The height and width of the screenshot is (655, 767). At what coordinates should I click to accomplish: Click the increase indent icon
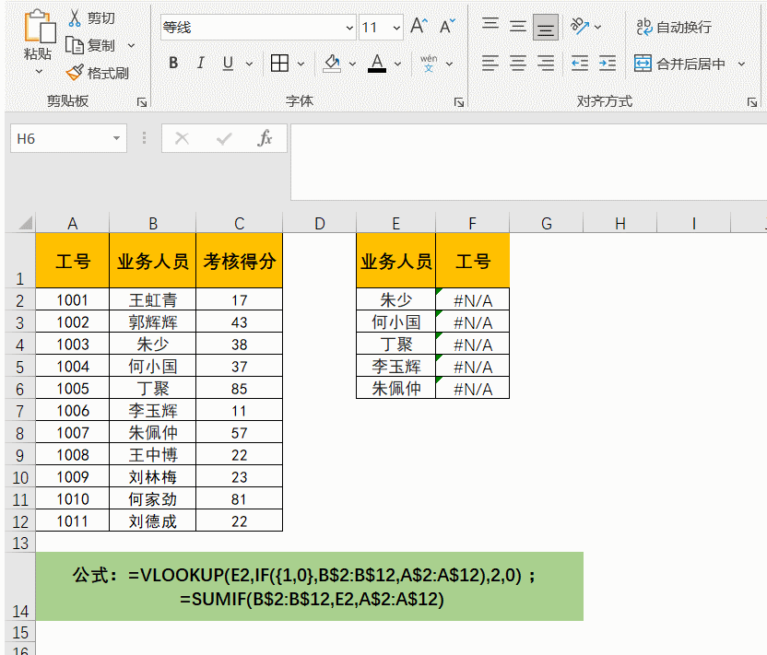608,63
